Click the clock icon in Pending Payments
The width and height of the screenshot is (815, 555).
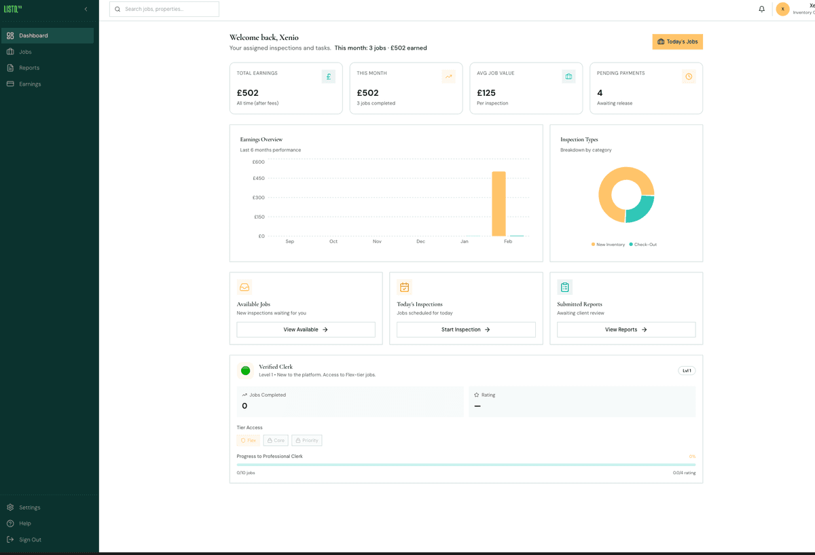pos(689,77)
